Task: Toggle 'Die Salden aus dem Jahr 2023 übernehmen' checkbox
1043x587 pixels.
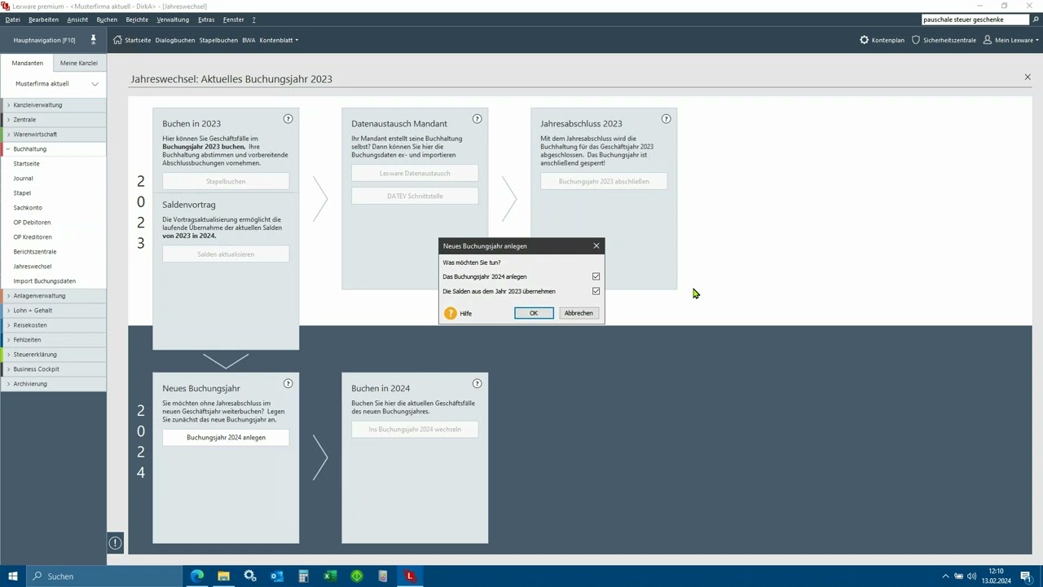Action: (x=596, y=291)
